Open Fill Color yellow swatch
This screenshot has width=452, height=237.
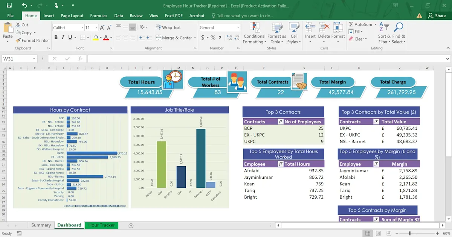coord(96,38)
